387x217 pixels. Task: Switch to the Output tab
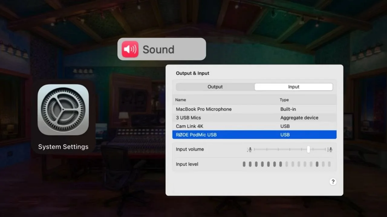pyautogui.click(x=215, y=87)
